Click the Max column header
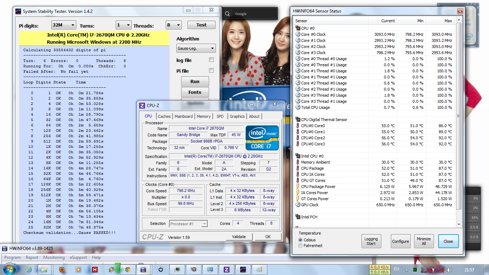The height and width of the screenshot is (275, 489). (440, 21)
